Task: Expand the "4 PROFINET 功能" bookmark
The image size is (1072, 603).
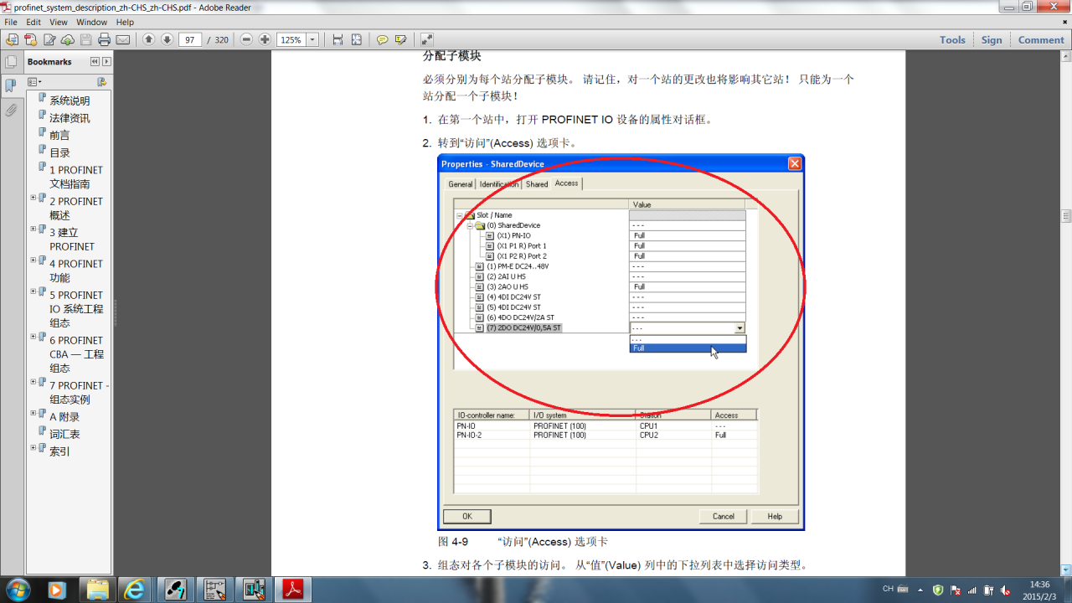Action: (33, 260)
